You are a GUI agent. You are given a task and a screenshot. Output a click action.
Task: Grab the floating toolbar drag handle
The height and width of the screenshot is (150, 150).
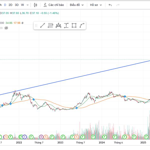[x=36, y=25]
